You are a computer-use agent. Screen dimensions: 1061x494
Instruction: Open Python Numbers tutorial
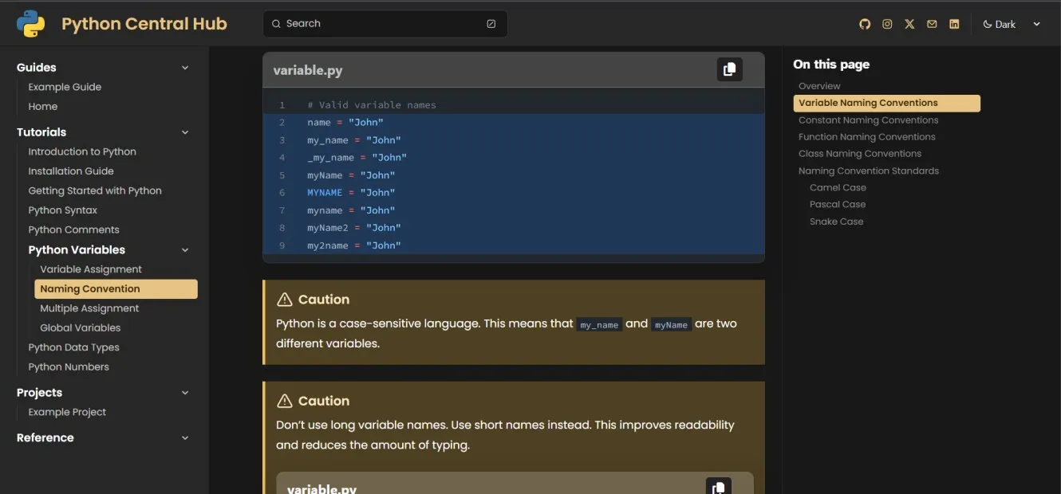tap(69, 367)
